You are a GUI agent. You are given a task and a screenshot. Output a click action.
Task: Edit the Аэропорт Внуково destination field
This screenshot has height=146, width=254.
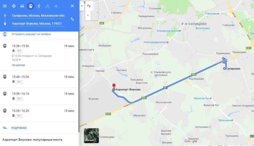point(39,24)
